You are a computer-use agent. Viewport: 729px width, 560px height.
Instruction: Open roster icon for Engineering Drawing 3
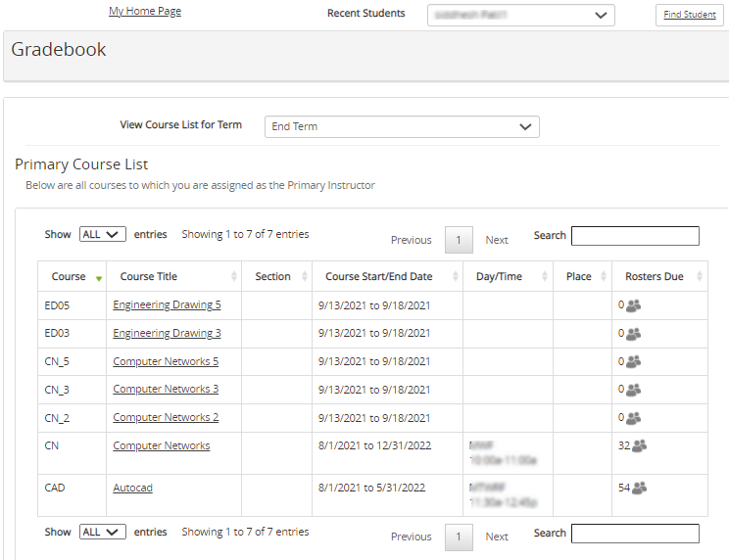tap(633, 334)
